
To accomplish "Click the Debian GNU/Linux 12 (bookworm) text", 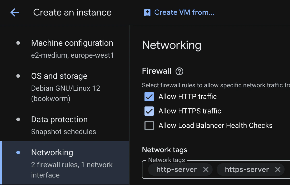I will (66, 94).
